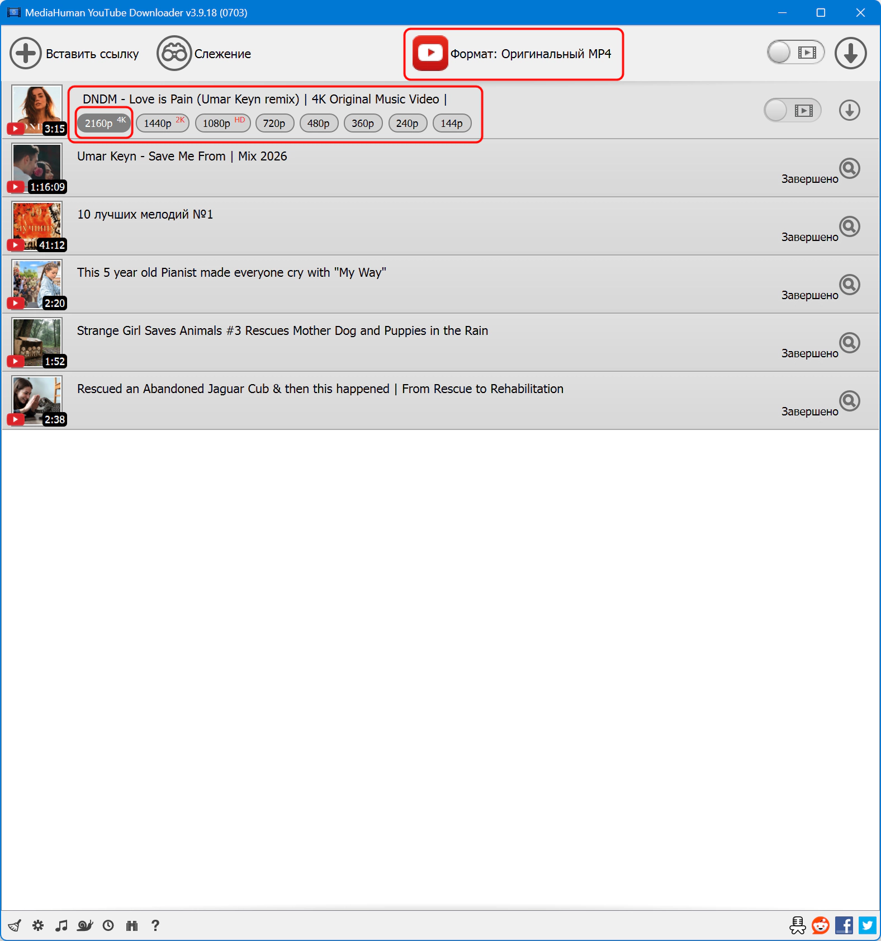
Task: Open settings via the gear icon
Action: (38, 925)
